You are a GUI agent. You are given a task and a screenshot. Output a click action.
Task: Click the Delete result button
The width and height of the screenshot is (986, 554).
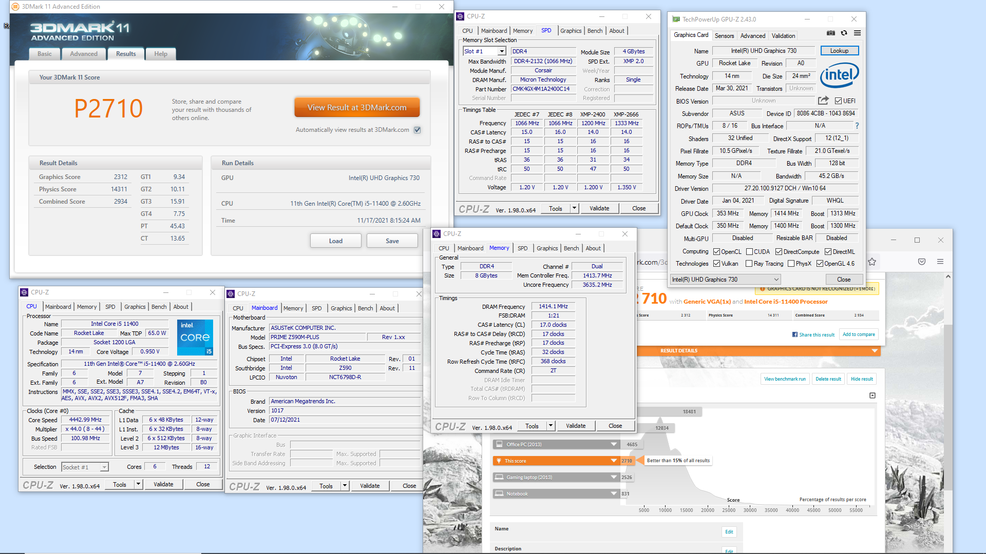tap(828, 379)
